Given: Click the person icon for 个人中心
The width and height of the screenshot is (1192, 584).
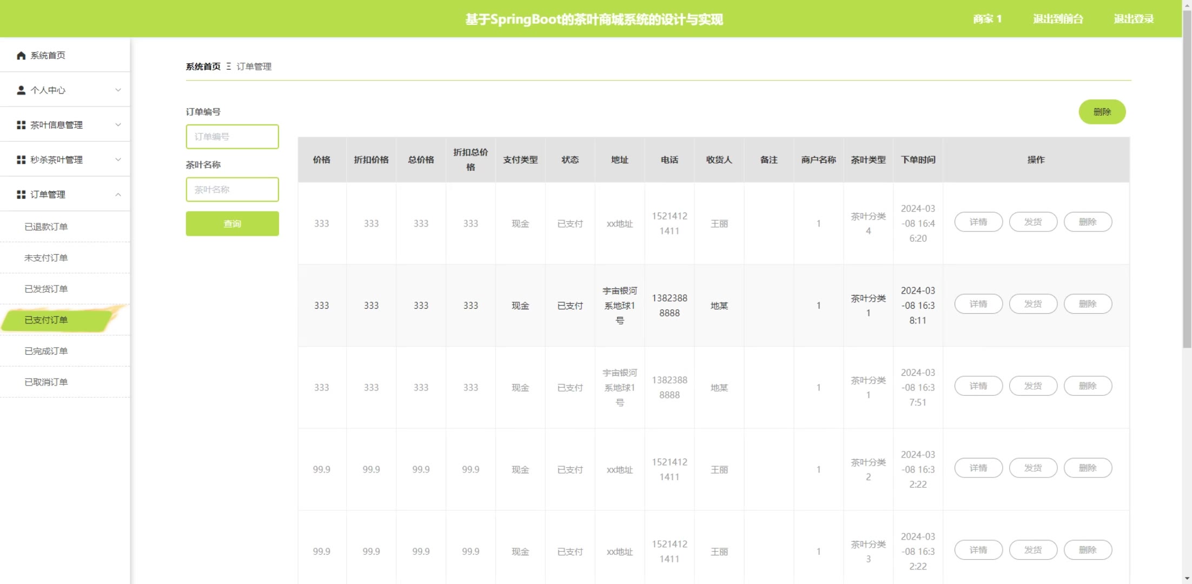Looking at the screenshot, I should 21,90.
